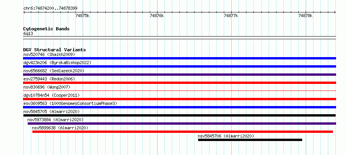
Task: Open the dgv423n206 (ByrskaBishop2022) label
Action: (57, 63)
